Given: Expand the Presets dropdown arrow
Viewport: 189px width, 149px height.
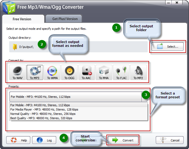Looking at the screenshot, I should (x=144, y=97).
